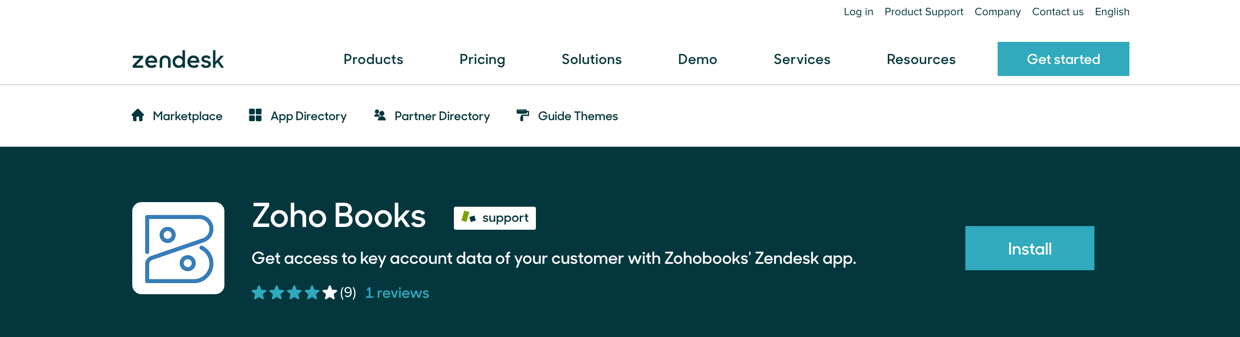Click the (9) rating count
1240x337 pixels.
coord(347,292)
